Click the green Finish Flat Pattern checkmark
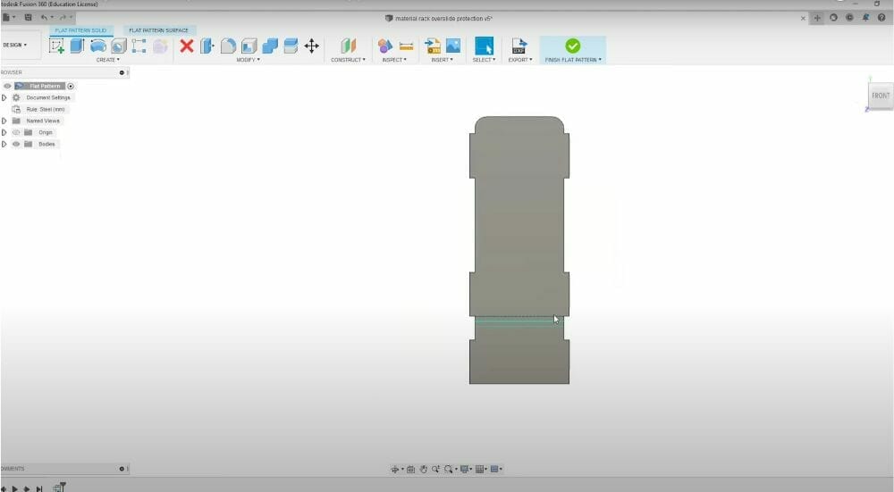 (x=572, y=46)
